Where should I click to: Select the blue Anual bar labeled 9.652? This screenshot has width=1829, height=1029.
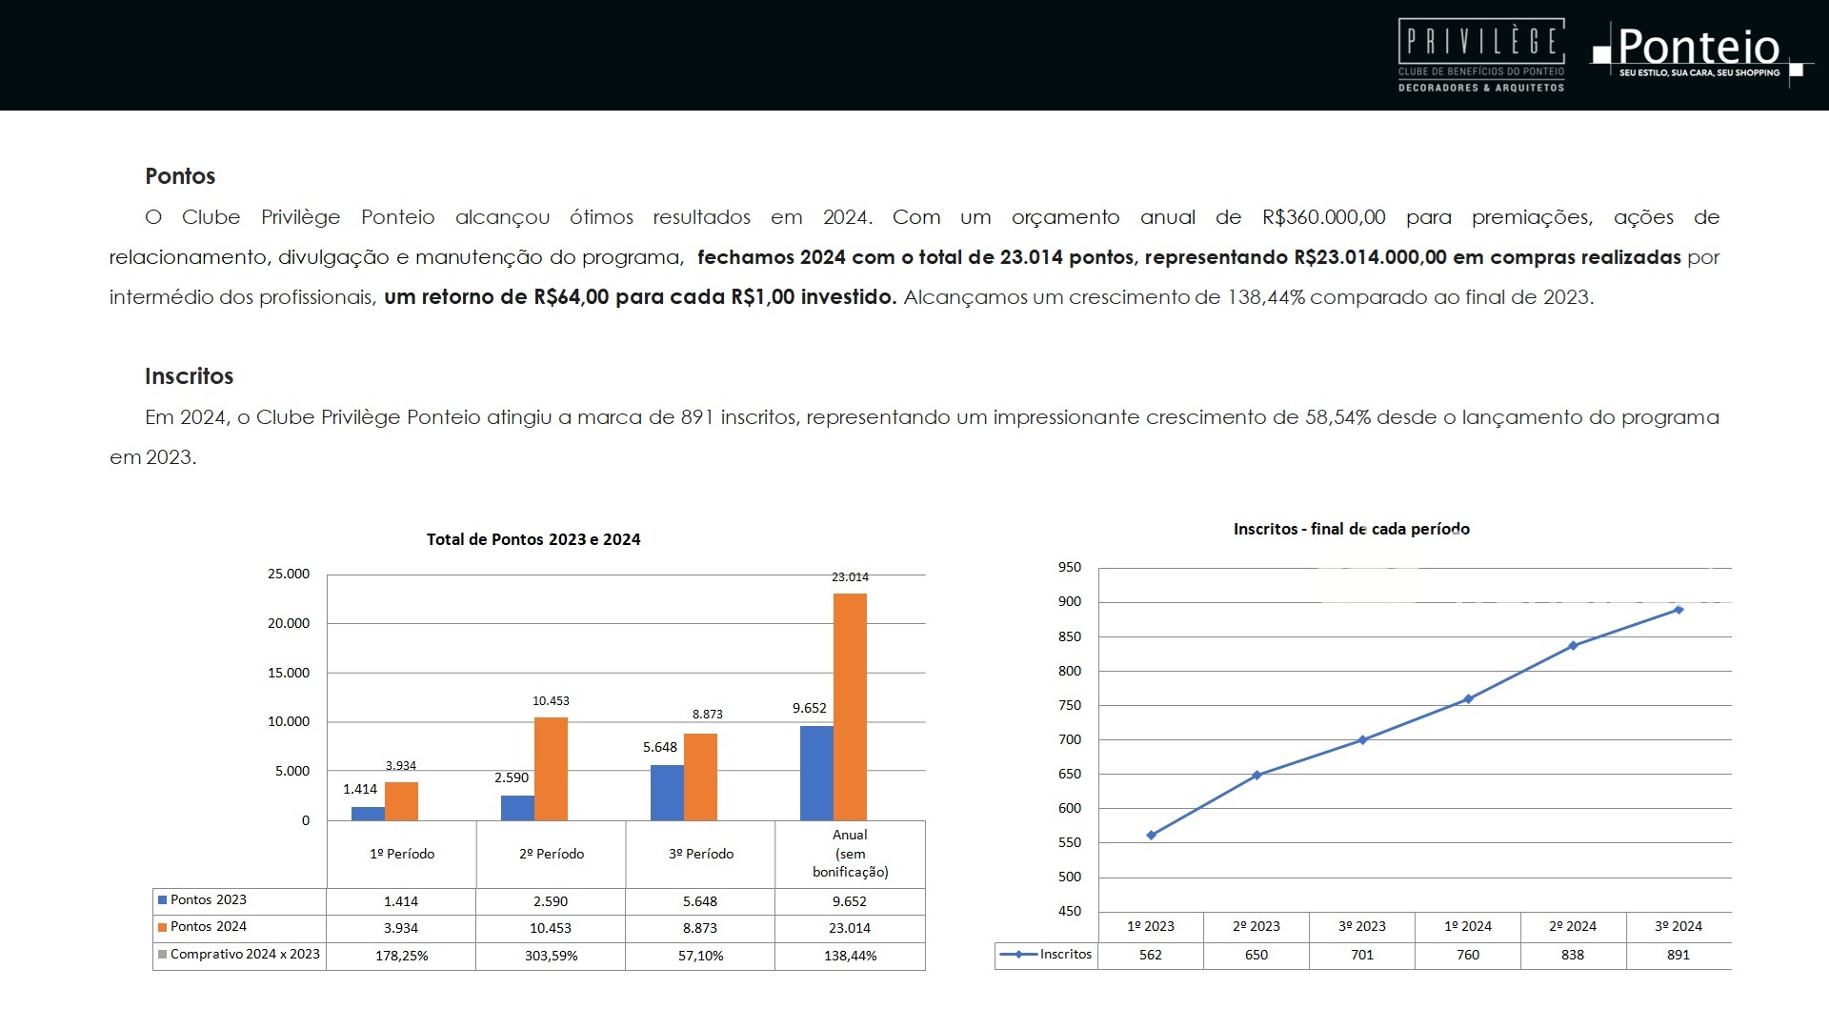(x=816, y=773)
